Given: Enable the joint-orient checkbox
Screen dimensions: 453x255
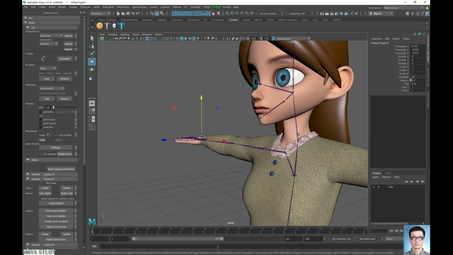Looking at the screenshot, I should (41, 124).
